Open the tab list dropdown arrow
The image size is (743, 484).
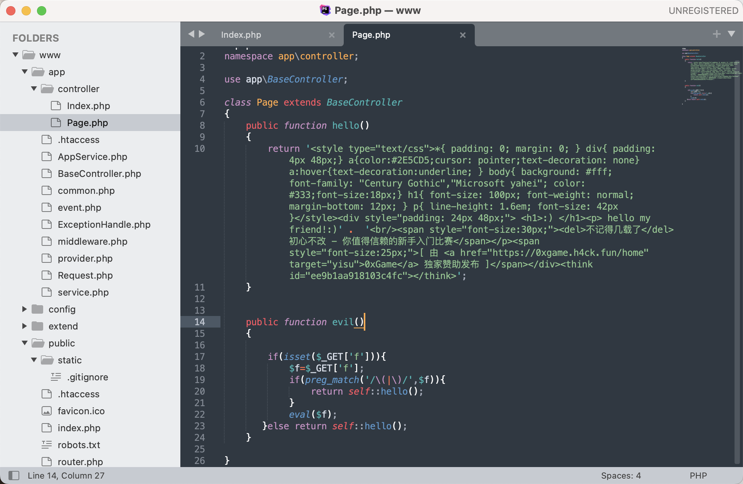tap(731, 34)
